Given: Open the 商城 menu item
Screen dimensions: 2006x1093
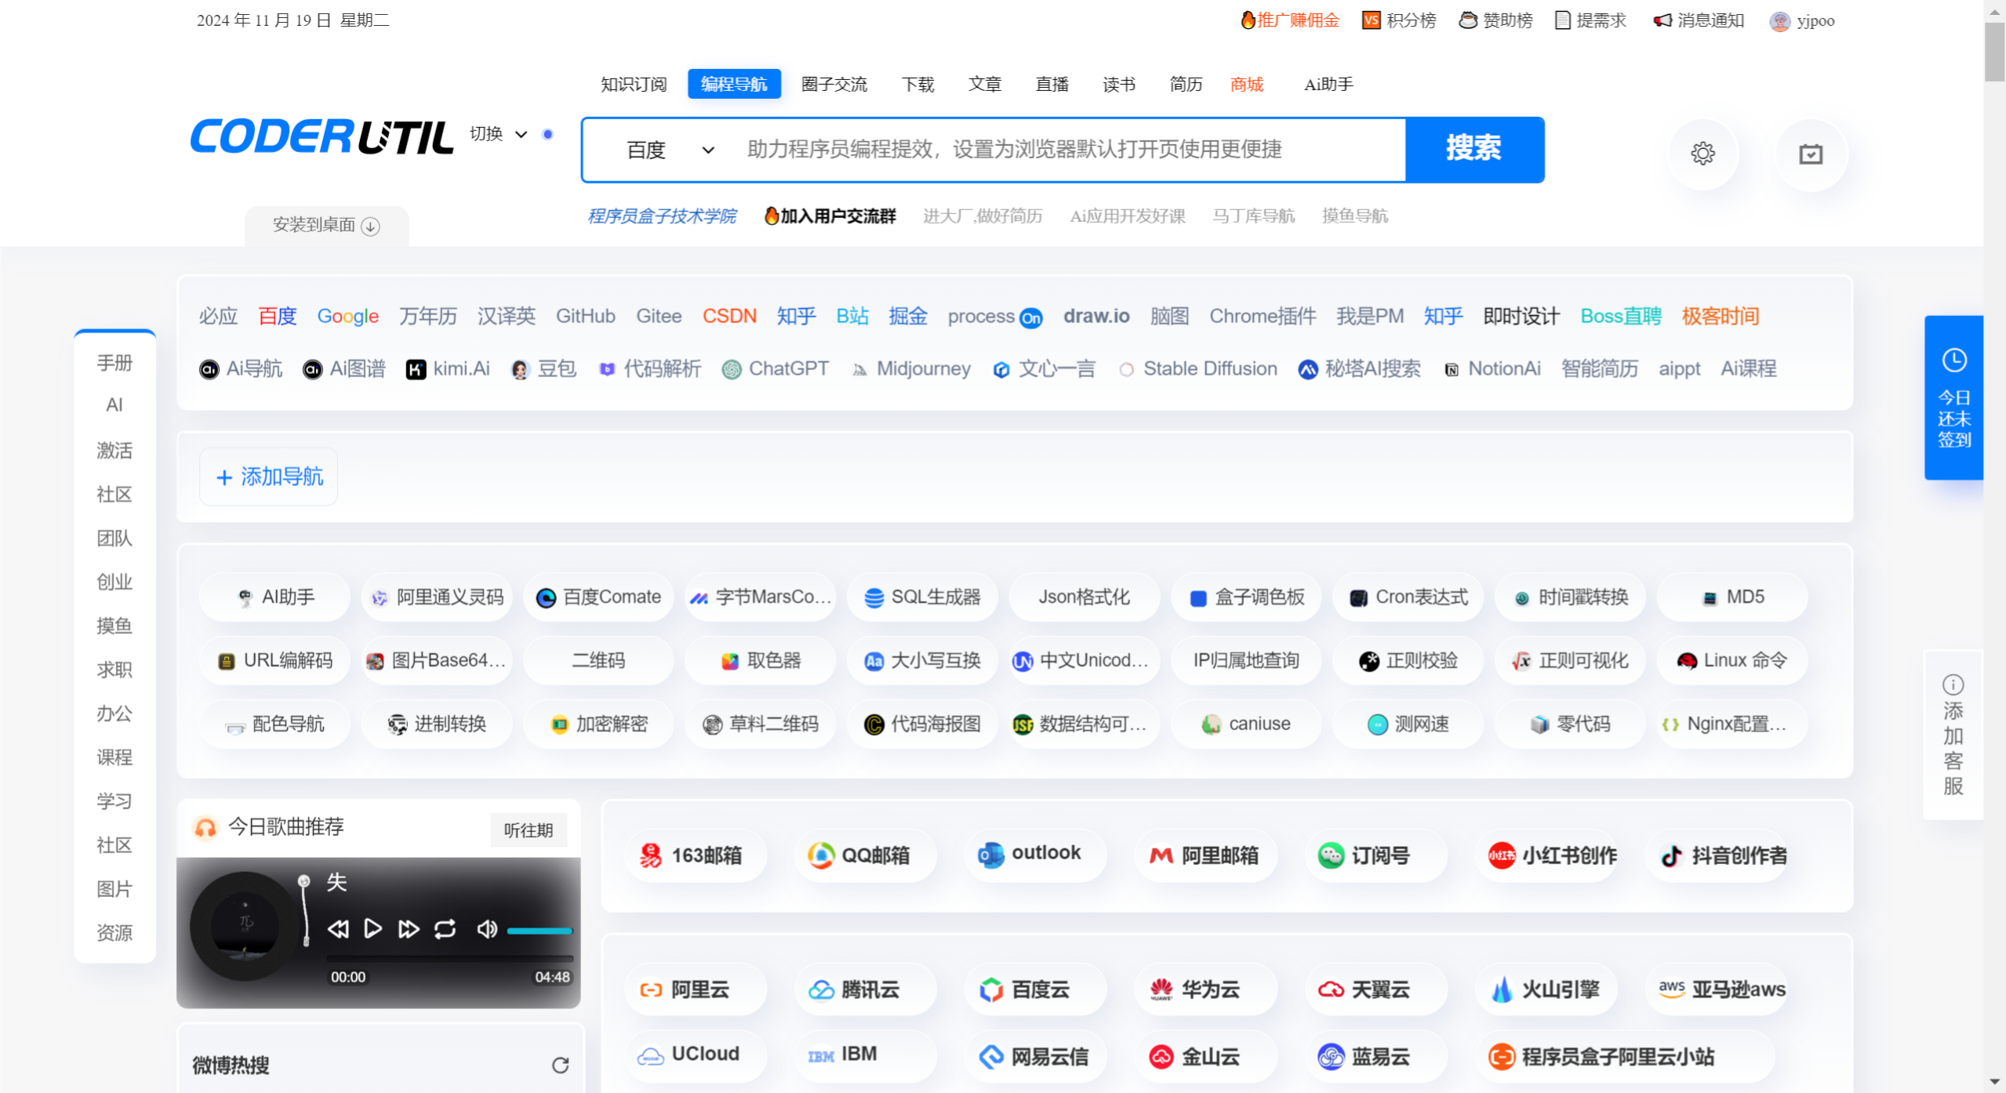Looking at the screenshot, I should [x=1245, y=84].
